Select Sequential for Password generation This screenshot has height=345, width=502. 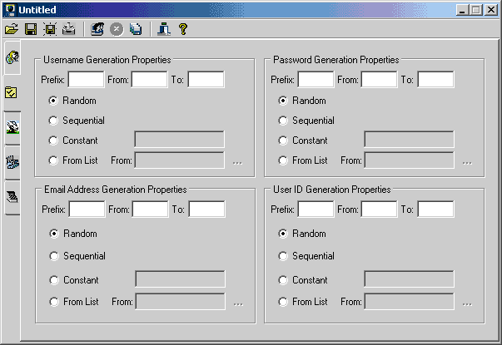pos(306,121)
